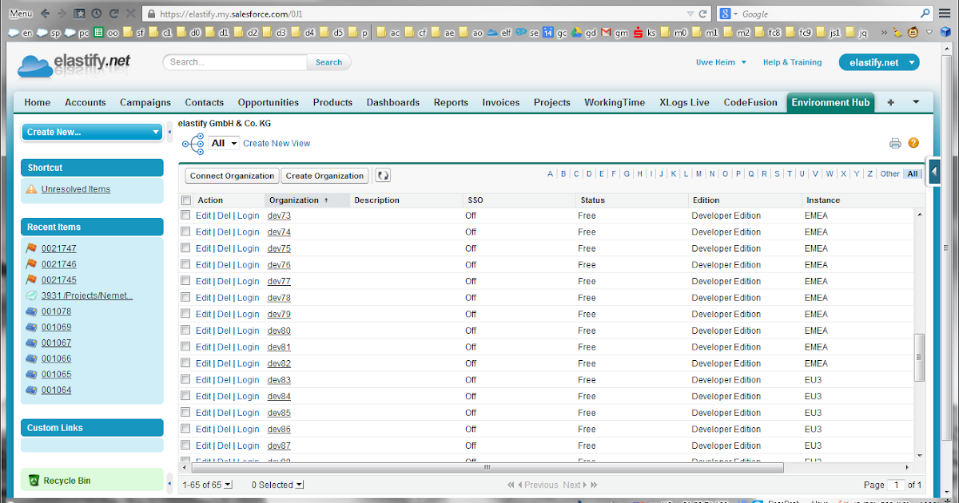The width and height of the screenshot is (959, 503).
Task: Open the URL bar history dropdown
Action: point(690,14)
